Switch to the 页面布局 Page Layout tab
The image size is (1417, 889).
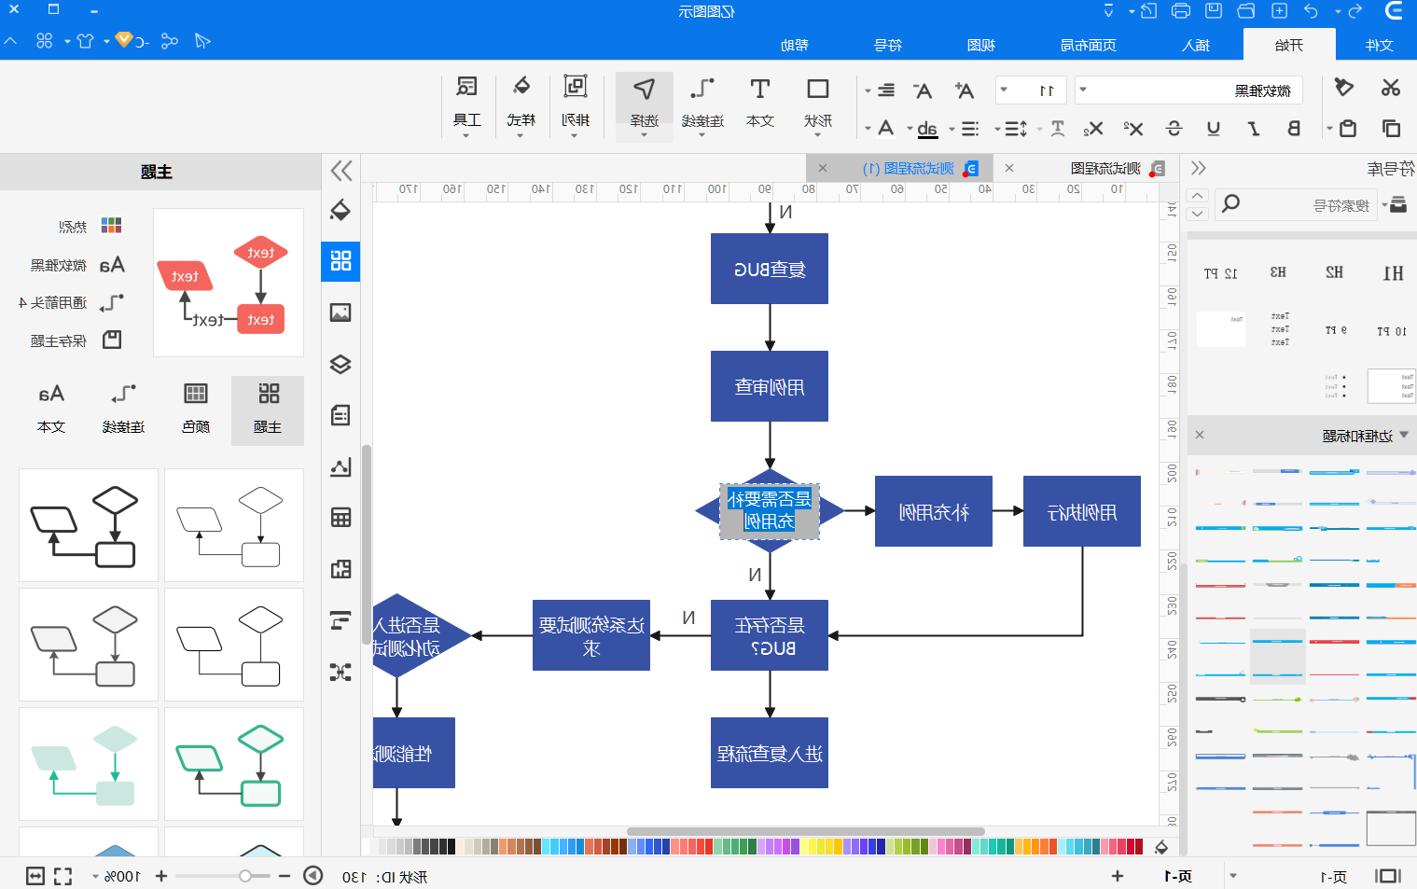point(1089,45)
